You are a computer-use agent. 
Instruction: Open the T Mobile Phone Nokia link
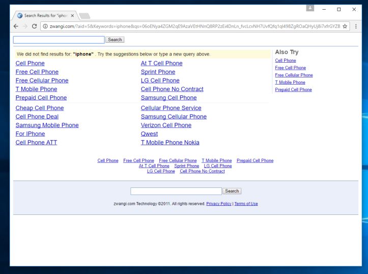tap(170, 143)
